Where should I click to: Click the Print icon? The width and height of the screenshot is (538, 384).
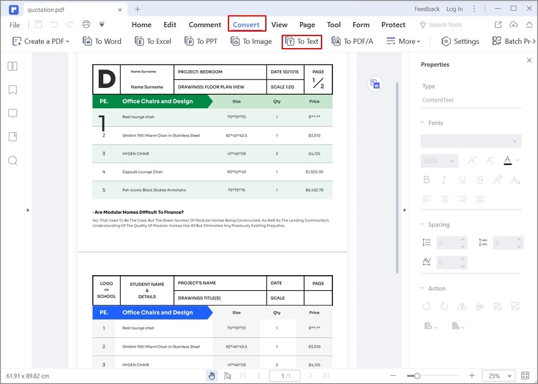click(x=85, y=24)
